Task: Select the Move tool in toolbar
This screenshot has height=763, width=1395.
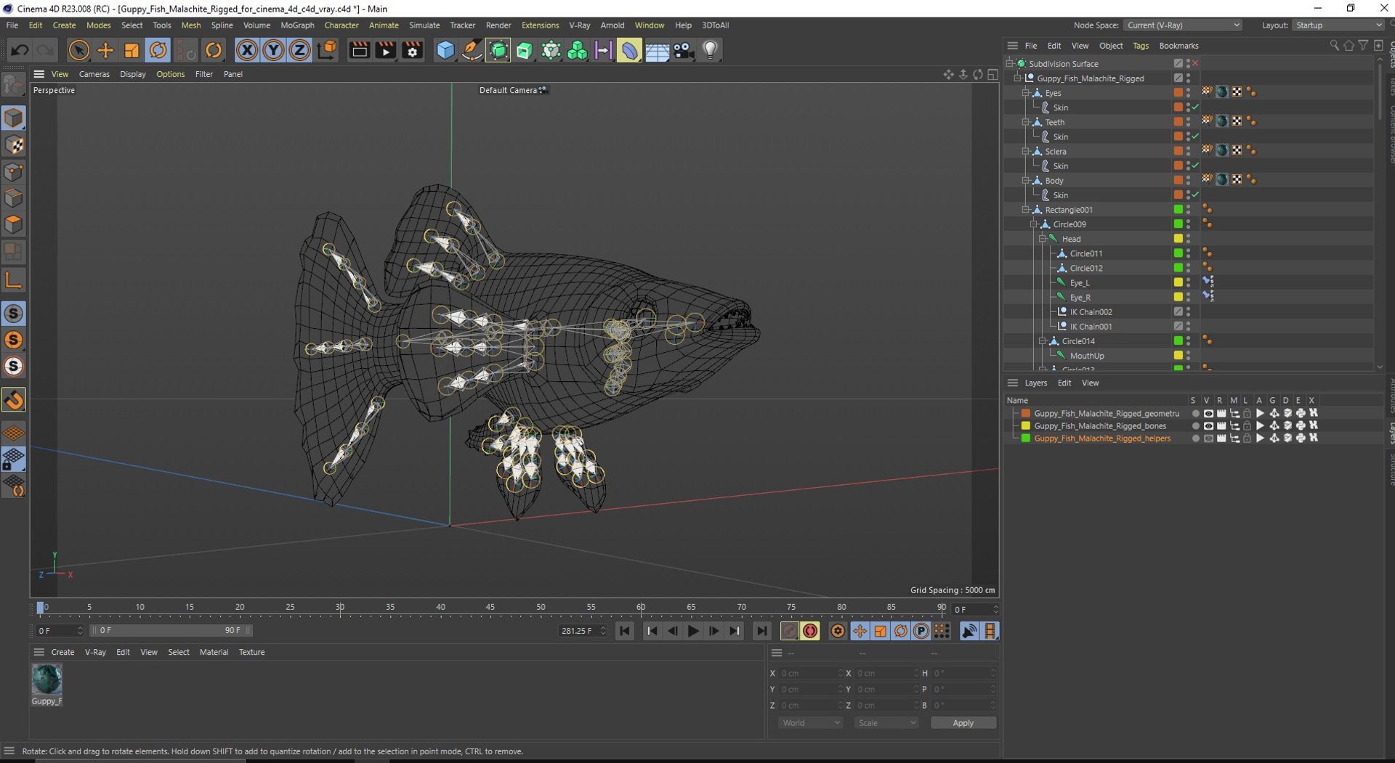Action: point(105,50)
